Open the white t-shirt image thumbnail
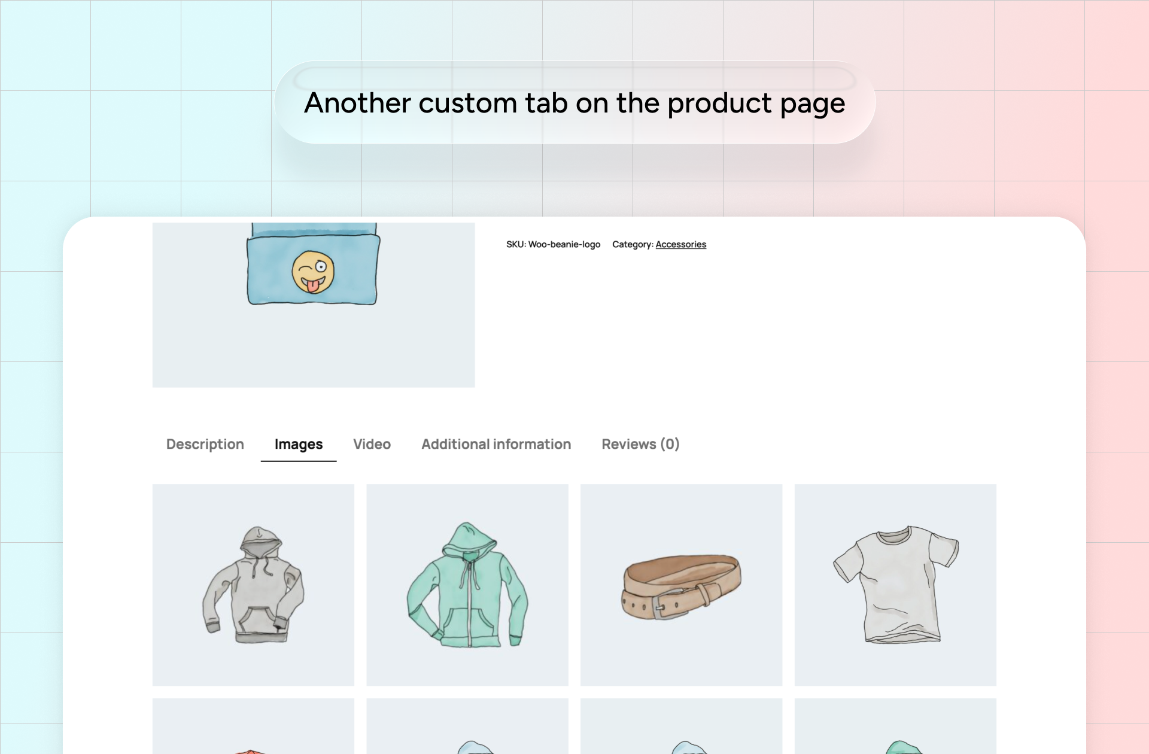This screenshot has width=1149, height=754. tap(895, 585)
